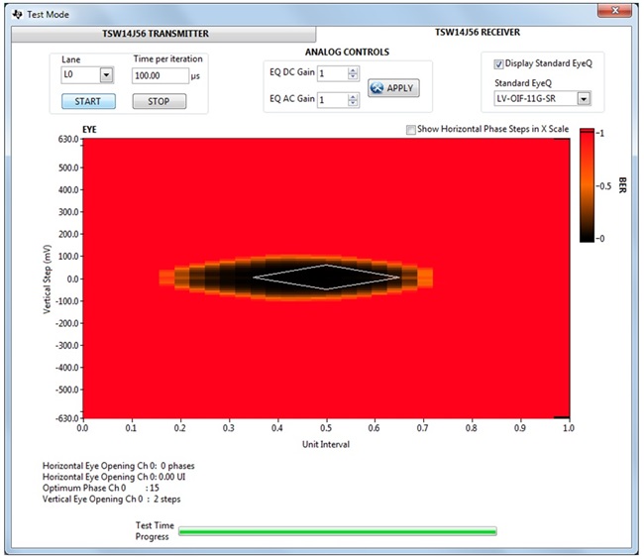Click the 'Optimum Phase Ch 0 : 15' text
644x559 pixels.
point(101,488)
